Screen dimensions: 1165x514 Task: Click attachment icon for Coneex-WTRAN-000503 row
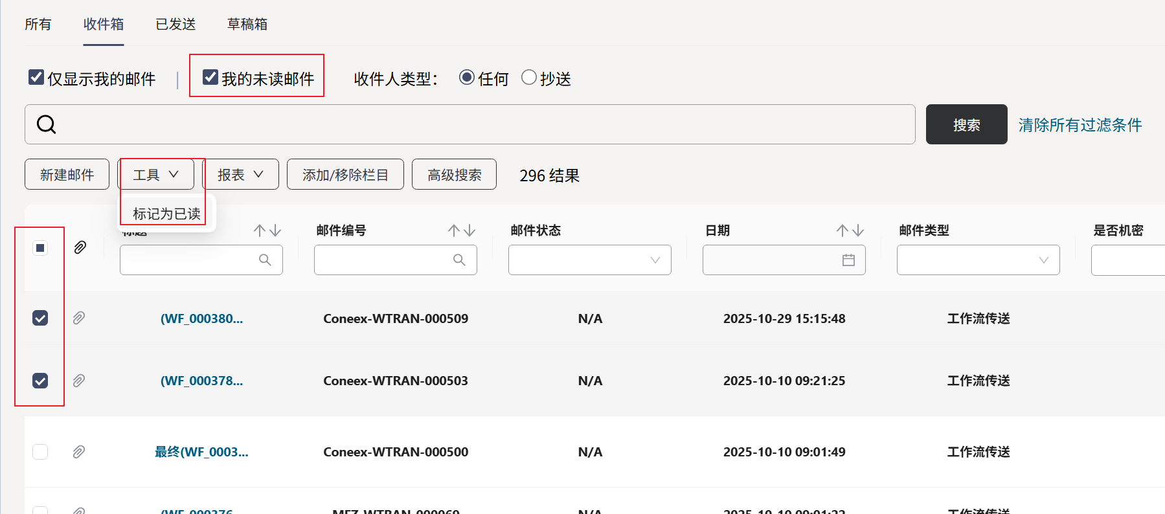coord(78,381)
